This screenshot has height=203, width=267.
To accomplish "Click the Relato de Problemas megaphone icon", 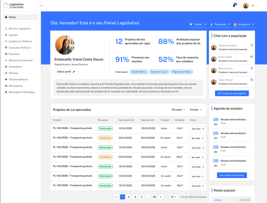I will click(x=6, y=60).
